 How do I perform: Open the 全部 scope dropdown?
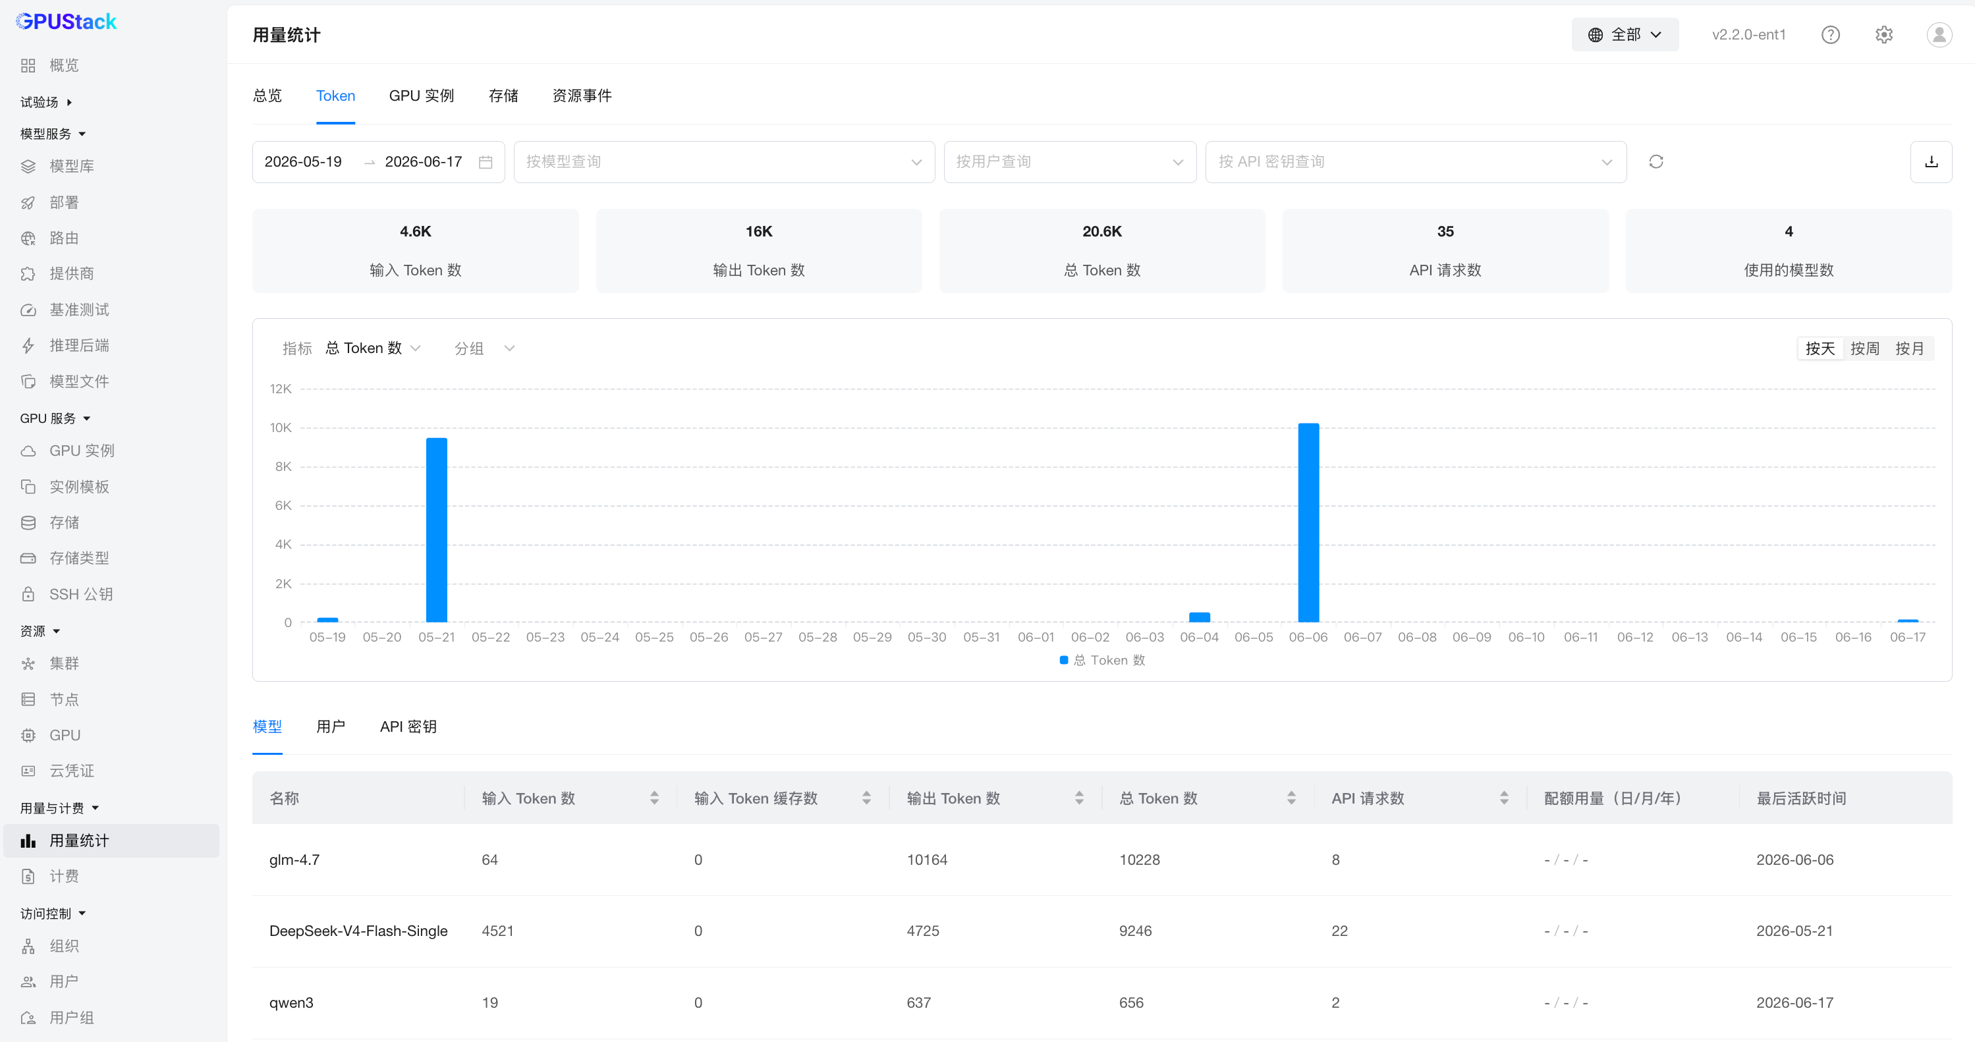click(x=1625, y=34)
